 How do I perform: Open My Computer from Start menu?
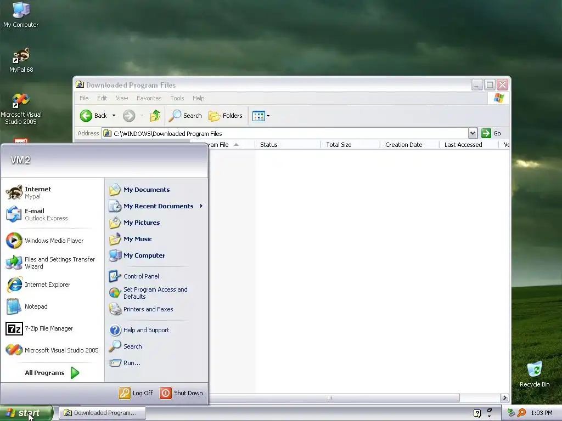[156, 255]
